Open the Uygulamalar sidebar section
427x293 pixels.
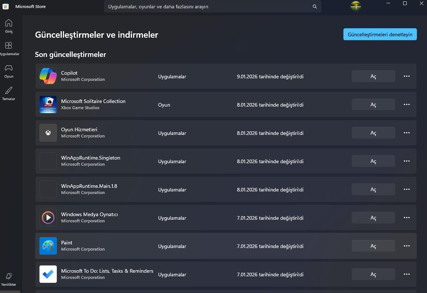click(x=9, y=49)
